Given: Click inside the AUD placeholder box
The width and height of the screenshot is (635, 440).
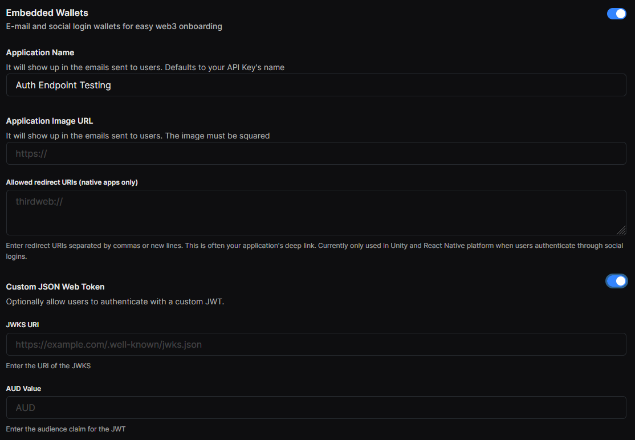Looking at the screenshot, I should pyautogui.click(x=316, y=408).
